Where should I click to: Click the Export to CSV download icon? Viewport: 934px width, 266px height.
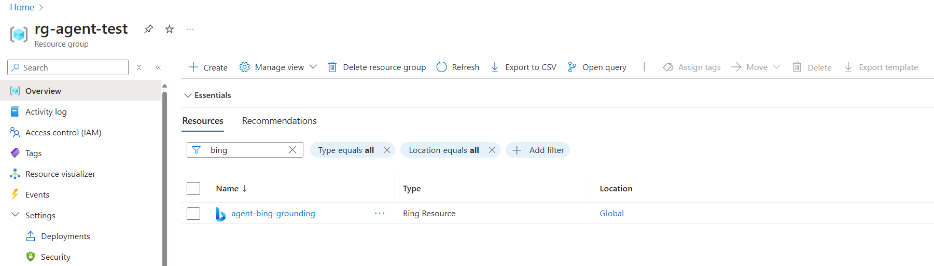tap(495, 67)
